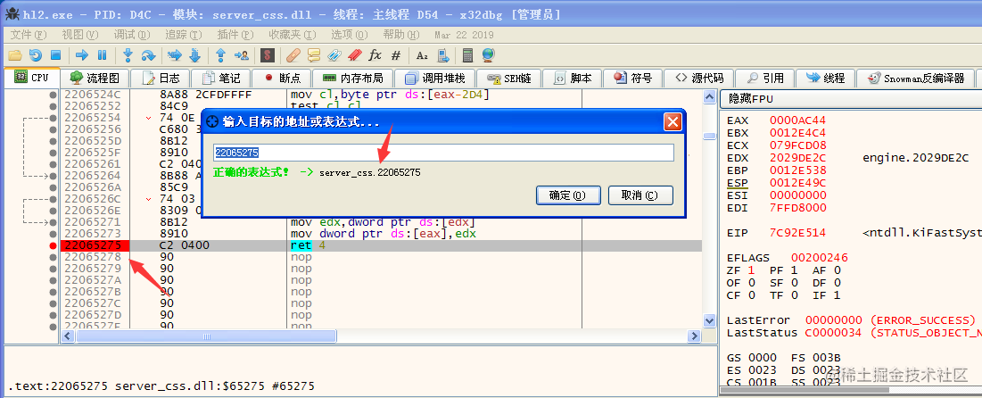Click the disassembly horizontal scrollbar thumb
The width and height of the screenshot is (982, 398).
(x=207, y=336)
